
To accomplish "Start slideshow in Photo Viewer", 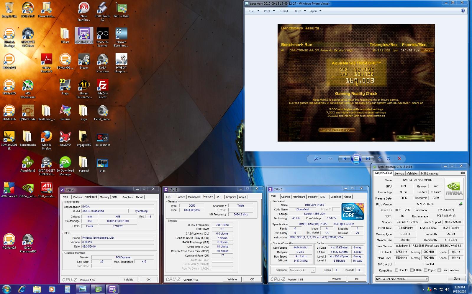I will click(x=356, y=159).
